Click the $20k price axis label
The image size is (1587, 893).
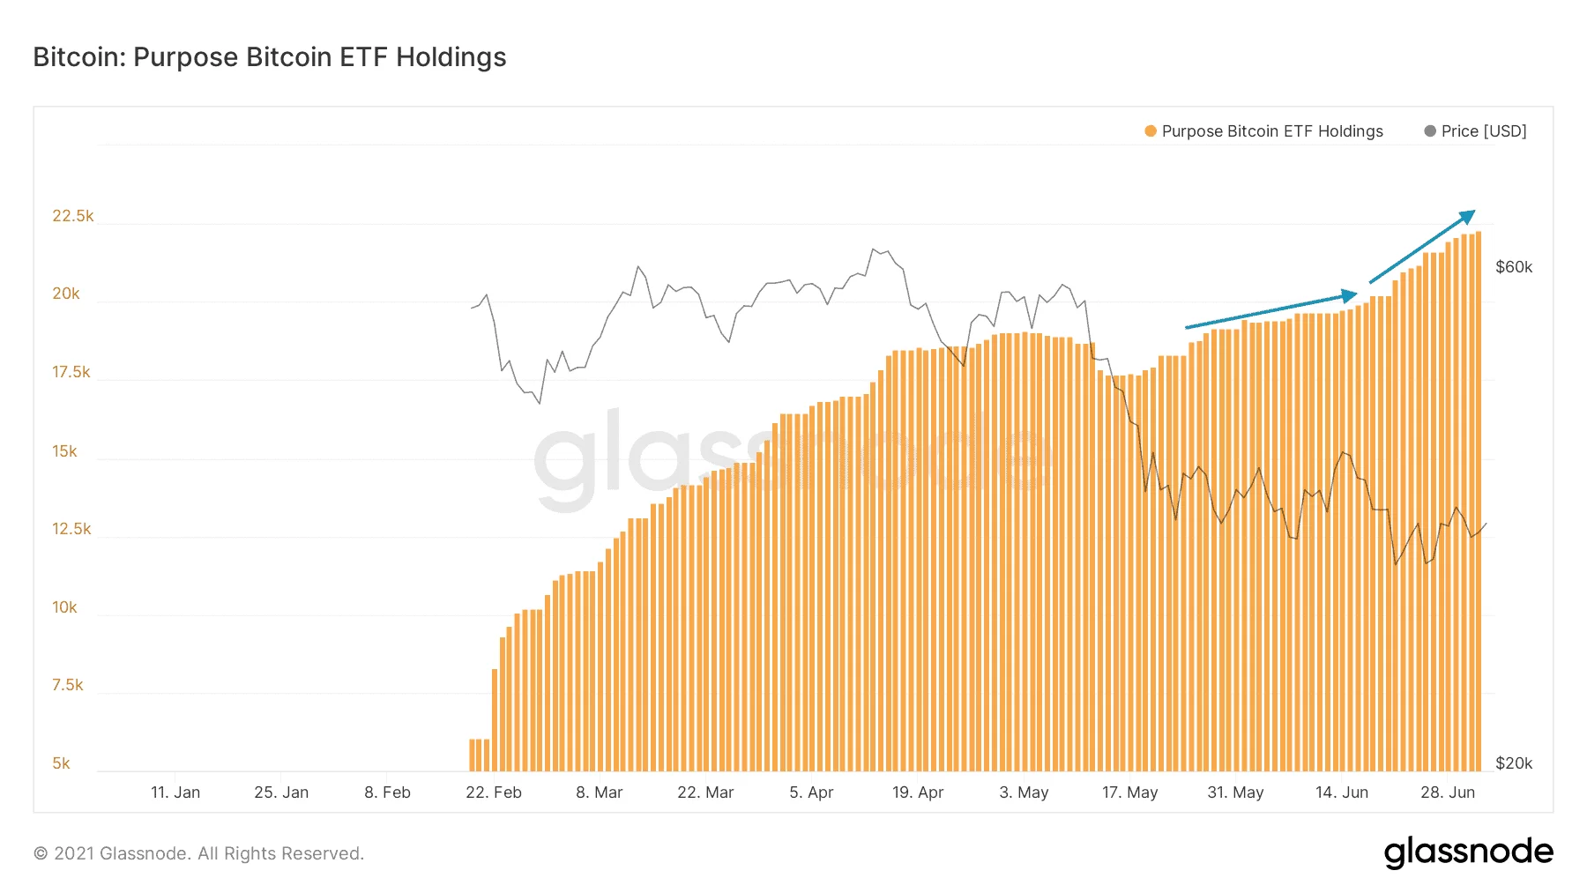[x=1514, y=763]
